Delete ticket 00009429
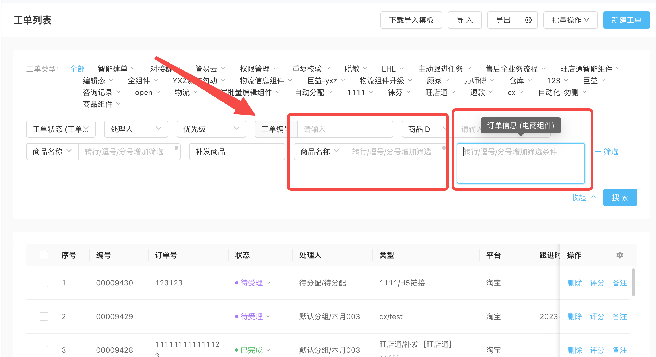This screenshot has height=357, width=656. pos(575,316)
